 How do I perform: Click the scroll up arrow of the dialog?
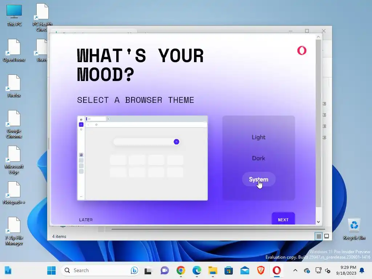click(318, 37)
